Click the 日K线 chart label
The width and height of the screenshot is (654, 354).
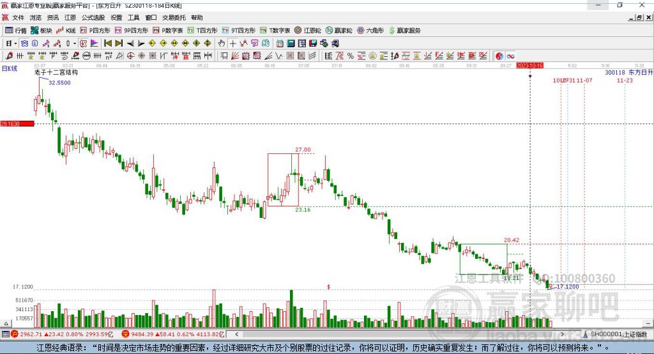click(9, 68)
